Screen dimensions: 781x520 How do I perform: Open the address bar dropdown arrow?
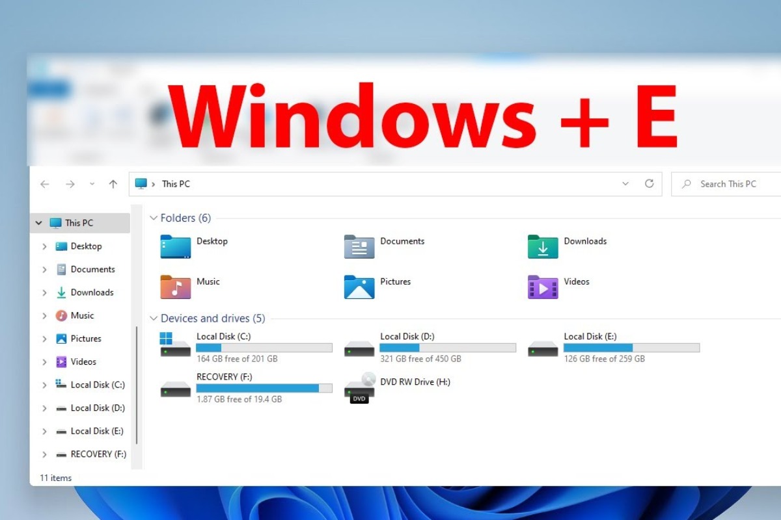pyautogui.click(x=625, y=184)
